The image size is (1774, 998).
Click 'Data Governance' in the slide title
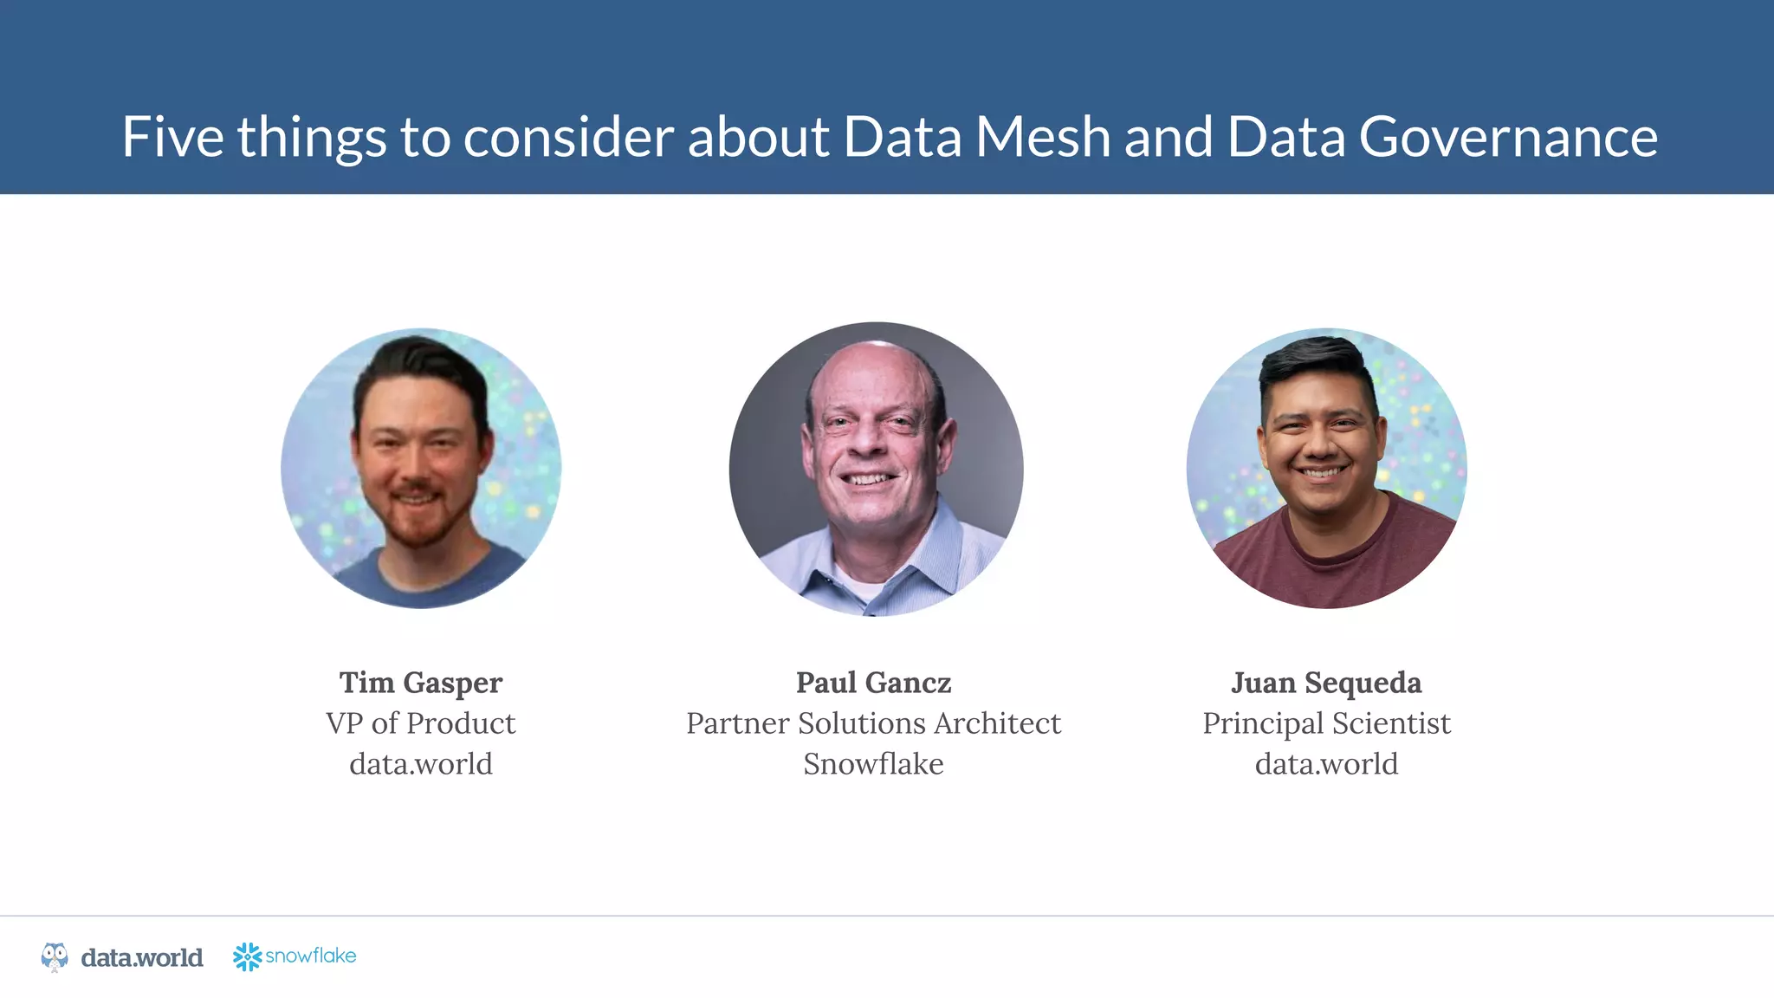tap(1442, 137)
